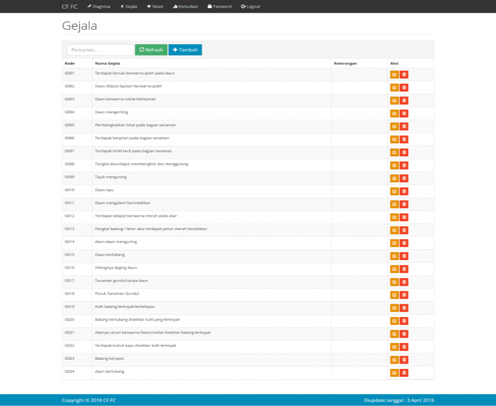Click the trash icon for gejala G020
This screenshot has width=496, height=406.
(x=404, y=321)
